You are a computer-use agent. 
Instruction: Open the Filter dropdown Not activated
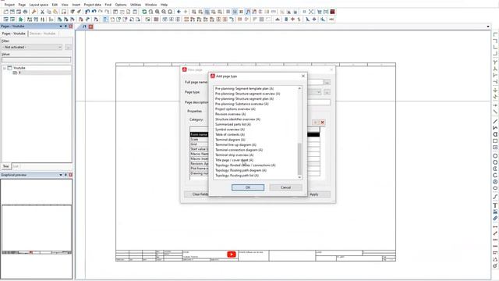click(x=32, y=47)
